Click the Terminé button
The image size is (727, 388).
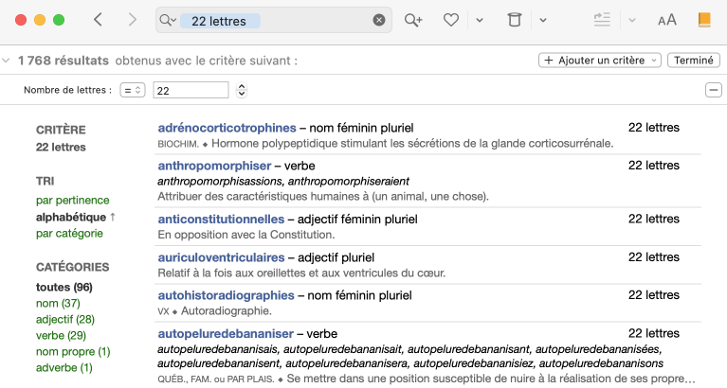pyautogui.click(x=692, y=61)
